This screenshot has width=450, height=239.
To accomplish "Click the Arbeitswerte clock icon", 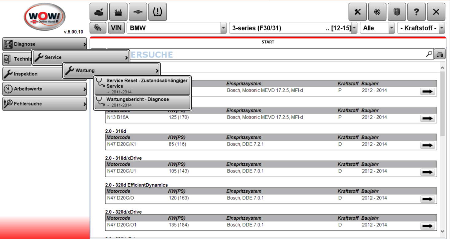I will pyautogui.click(x=8, y=89).
